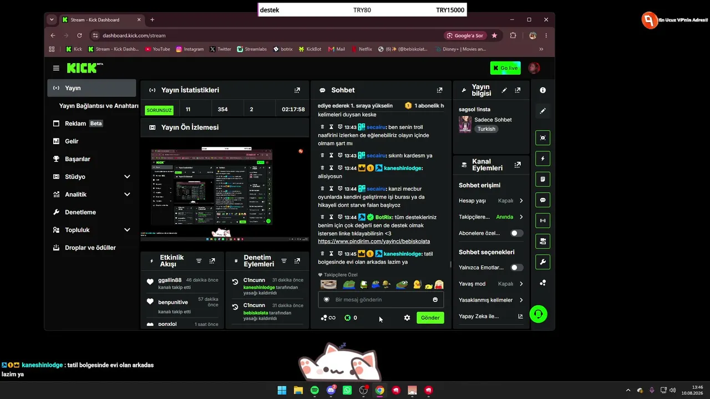
Task: Click the chat message input field
Action: click(x=381, y=300)
